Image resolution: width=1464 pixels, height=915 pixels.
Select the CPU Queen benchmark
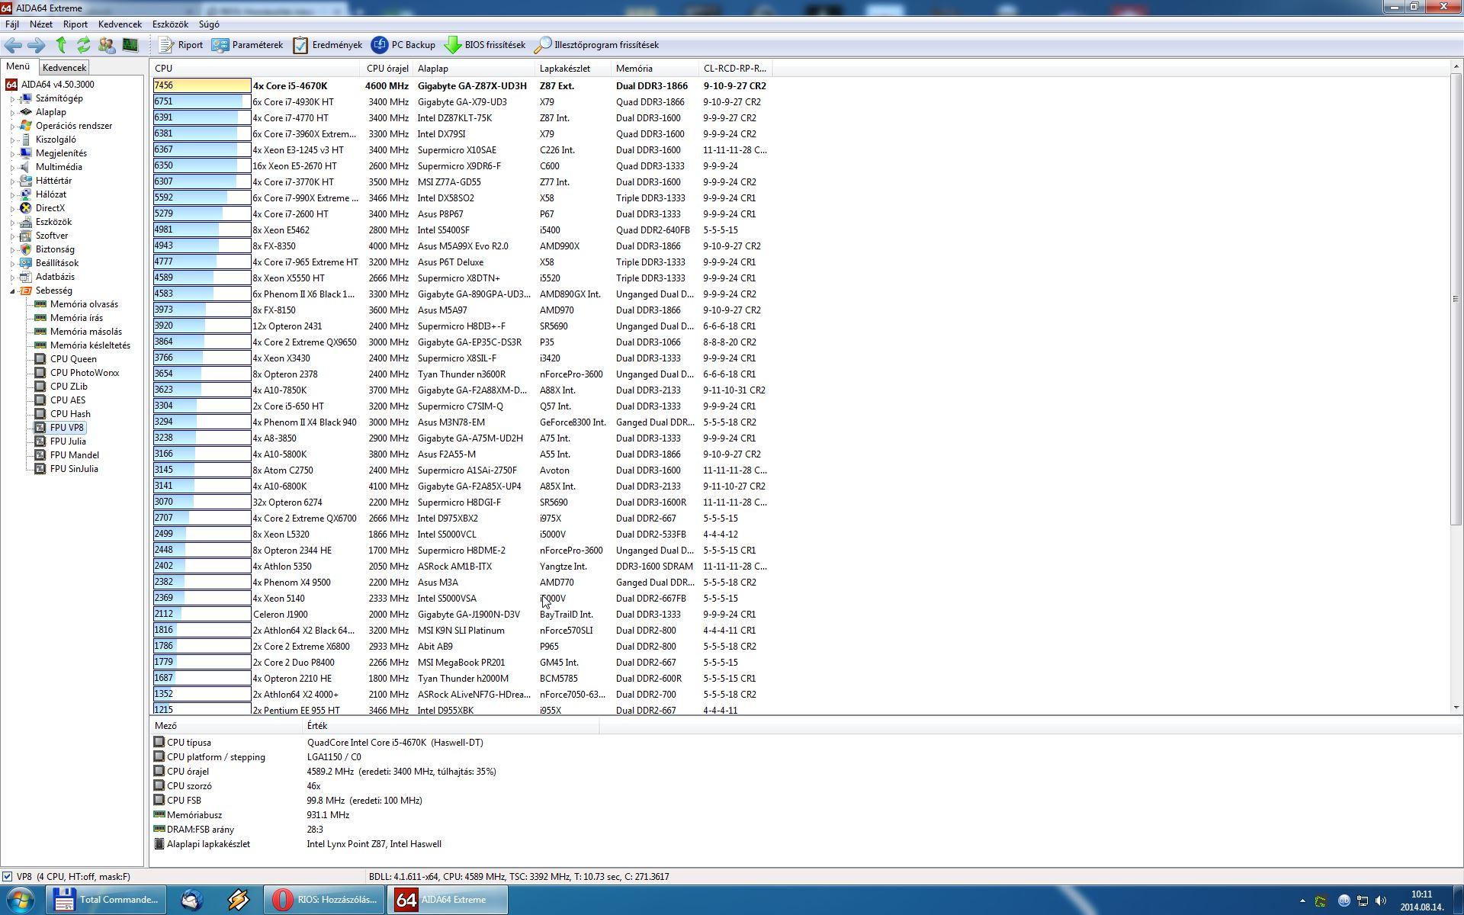(x=73, y=359)
